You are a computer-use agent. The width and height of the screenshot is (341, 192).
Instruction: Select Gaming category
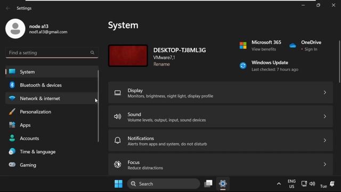pyautogui.click(x=52, y=165)
